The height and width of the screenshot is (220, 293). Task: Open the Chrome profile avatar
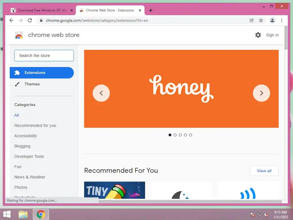coord(272,20)
